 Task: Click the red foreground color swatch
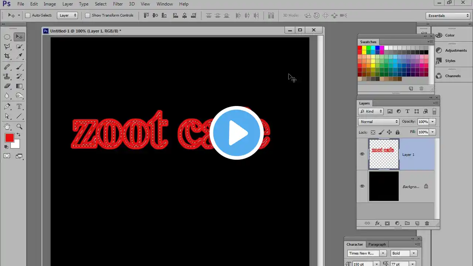(9, 138)
